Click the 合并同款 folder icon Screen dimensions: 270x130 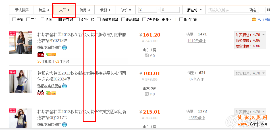[x=254, y=20]
